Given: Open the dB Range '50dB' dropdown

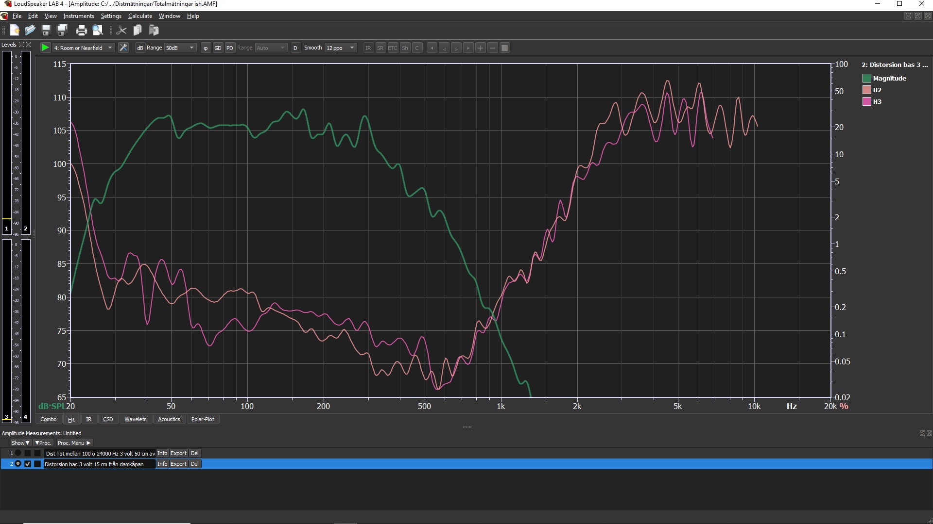Looking at the screenshot, I should click(x=180, y=48).
